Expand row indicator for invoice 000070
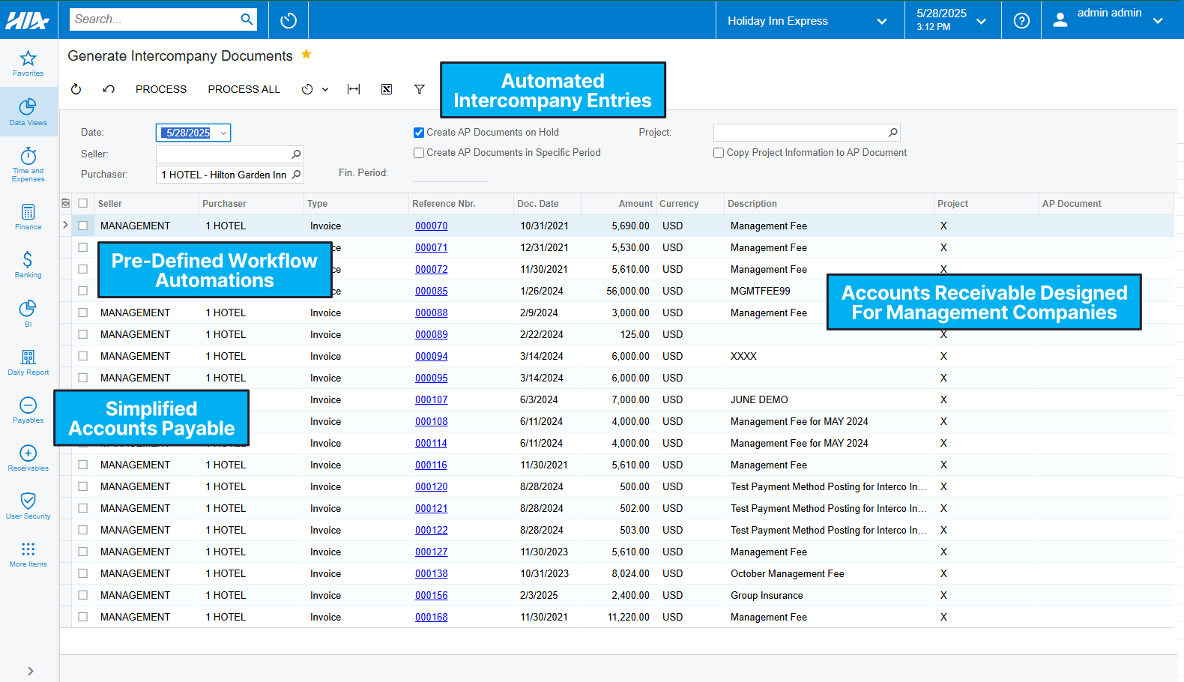Image resolution: width=1184 pixels, height=682 pixels. (x=65, y=225)
